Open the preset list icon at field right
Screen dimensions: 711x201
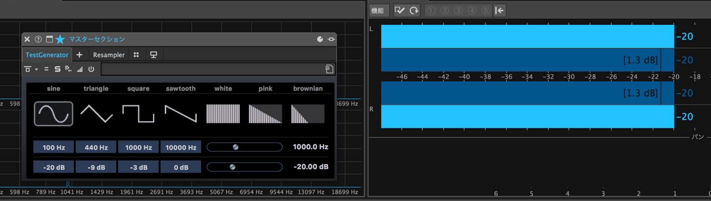pyautogui.click(x=329, y=69)
